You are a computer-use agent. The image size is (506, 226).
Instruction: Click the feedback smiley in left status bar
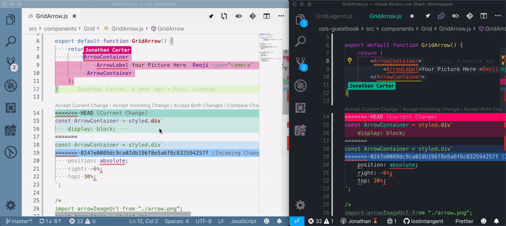(267, 221)
